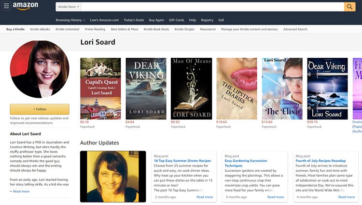Click the Author Updates heading

pos(99,143)
